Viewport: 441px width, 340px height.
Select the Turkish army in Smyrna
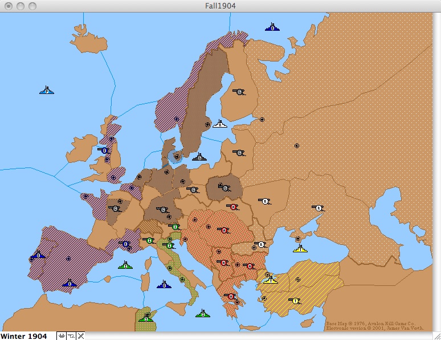[x=295, y=301]
